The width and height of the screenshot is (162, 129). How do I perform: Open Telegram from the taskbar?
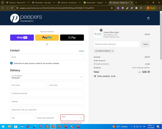point(72,126)
